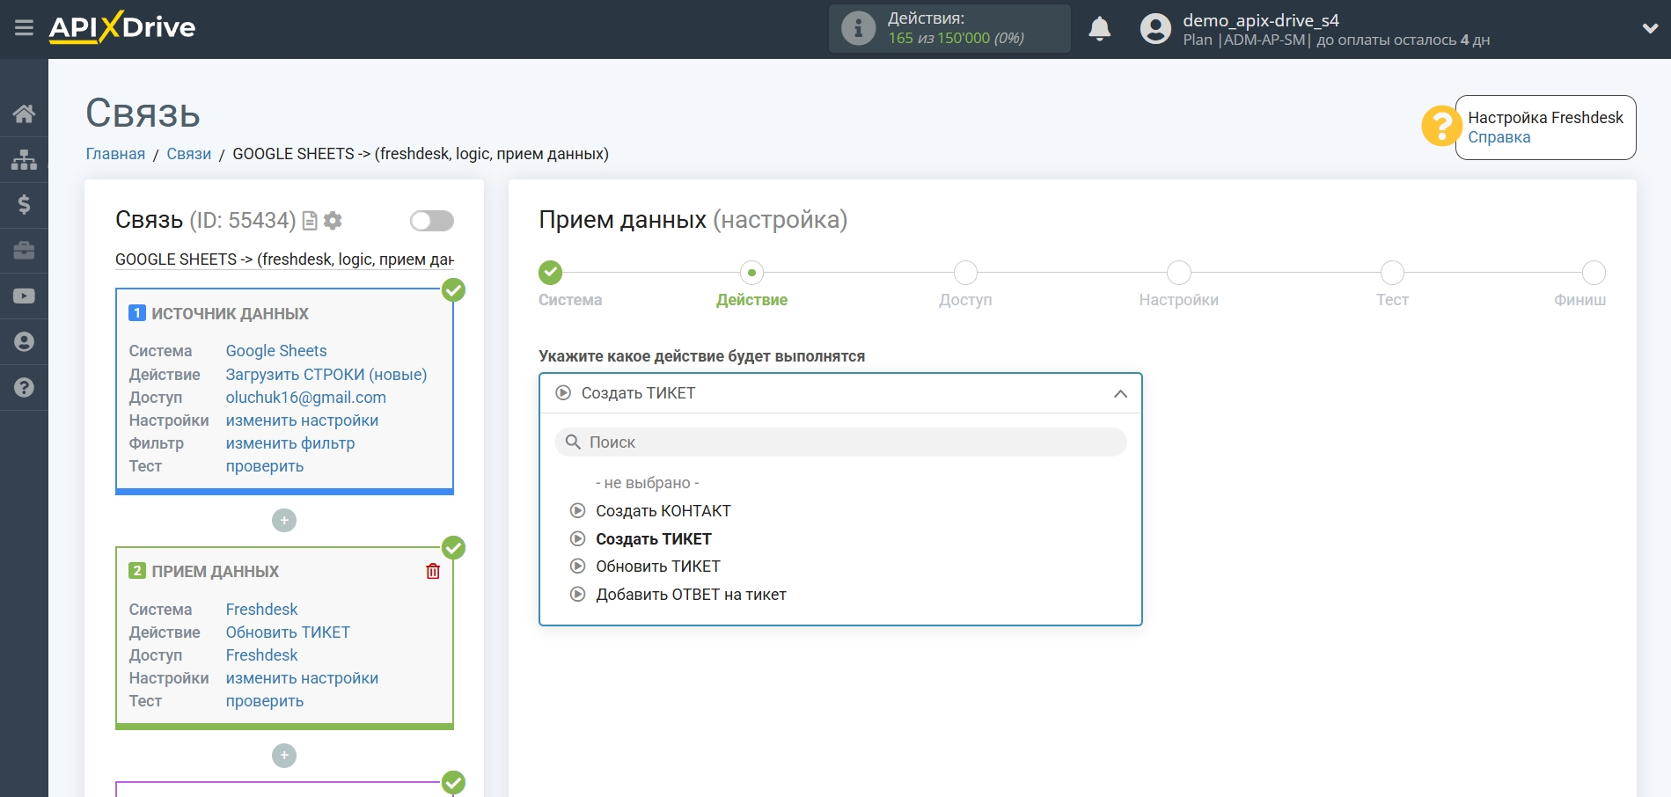Go to Доступ step
The height and width of the screenshot is (797, 1671).
[x=965, y=273]
